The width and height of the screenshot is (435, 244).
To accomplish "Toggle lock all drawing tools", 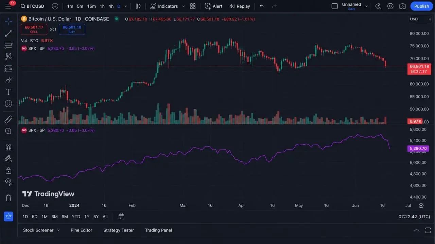I will (x=8, y=170).
